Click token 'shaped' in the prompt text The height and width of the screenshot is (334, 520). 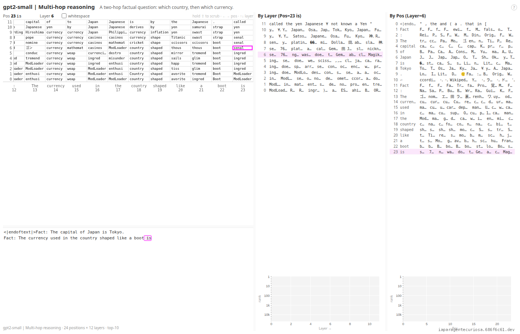pyautogui.click(x=107, y=238)
